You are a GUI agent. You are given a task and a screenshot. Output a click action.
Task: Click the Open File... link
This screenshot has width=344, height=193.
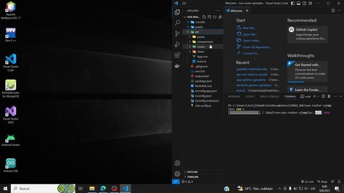(249, 34)
